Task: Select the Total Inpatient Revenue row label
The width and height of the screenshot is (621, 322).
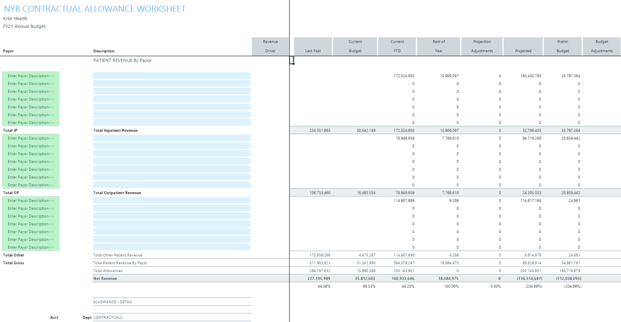Action: [x=116, y=130]
